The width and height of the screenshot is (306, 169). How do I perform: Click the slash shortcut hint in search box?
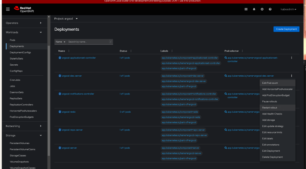coord(110,42)
